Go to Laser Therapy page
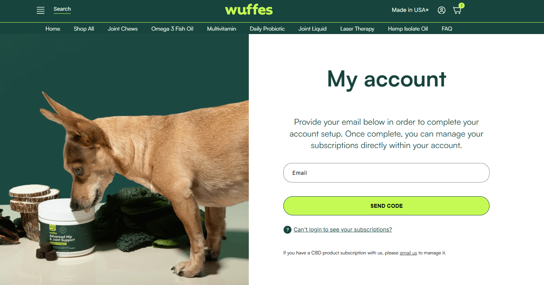The image size is (544, 285). pos(357,29)
